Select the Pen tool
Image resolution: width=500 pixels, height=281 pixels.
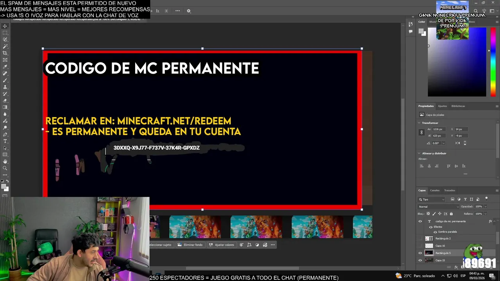pos(5,134)
